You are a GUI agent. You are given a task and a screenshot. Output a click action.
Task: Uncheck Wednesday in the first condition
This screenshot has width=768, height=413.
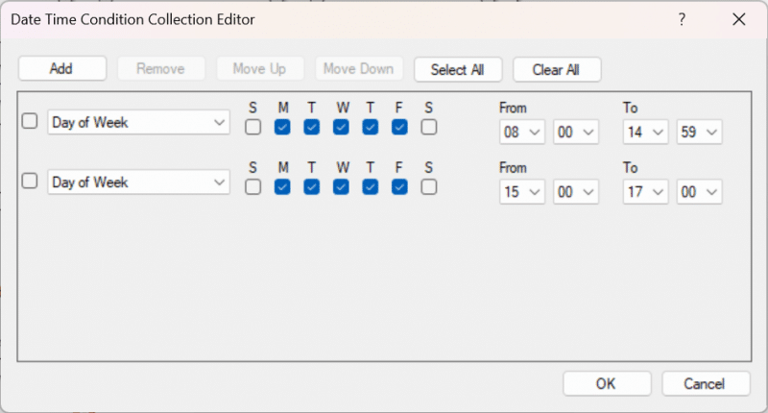pyautogui.click(x=341, y=128)
